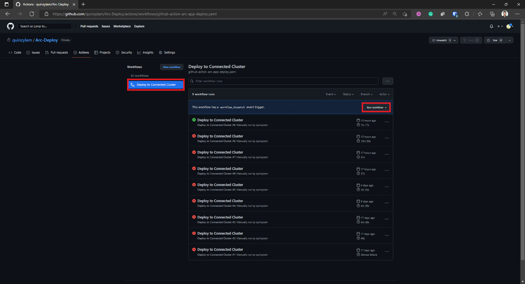Open the github-action-arc-app-deploy.yaml file link
Image resolution: width=525 pixels, height=284 pixels.
pos(212,72)
